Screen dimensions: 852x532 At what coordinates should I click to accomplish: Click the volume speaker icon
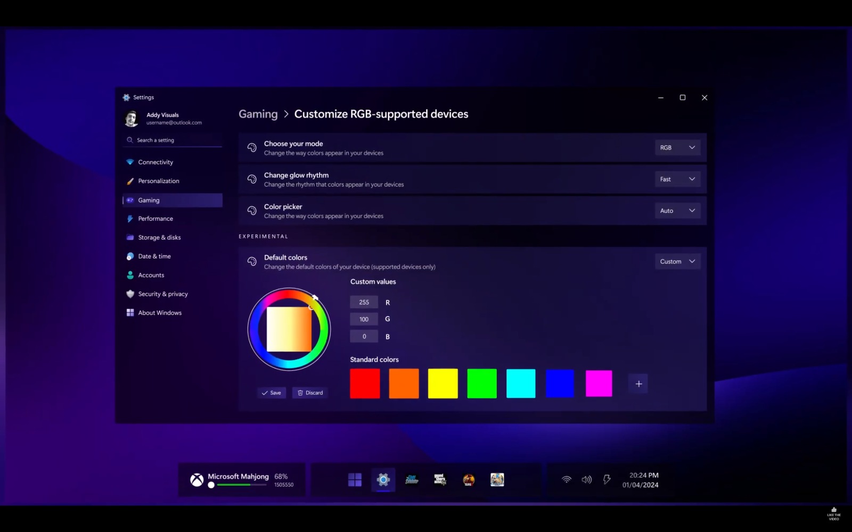click(x=586, y=480)
